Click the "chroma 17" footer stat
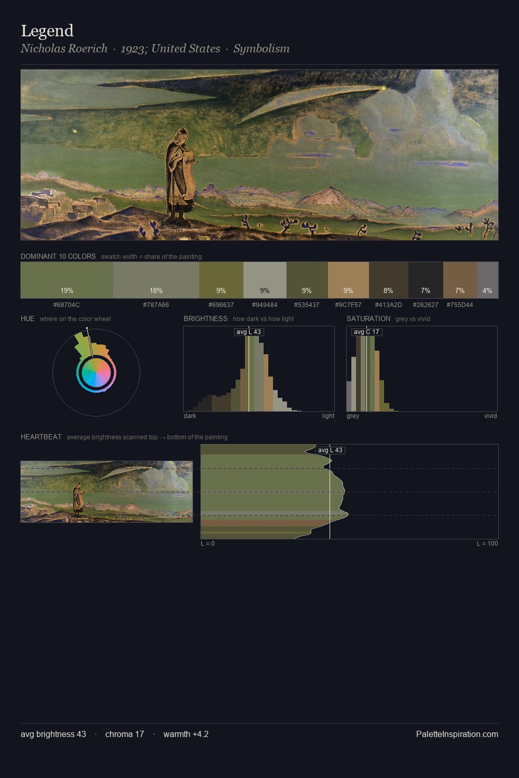519x778 pixels. pyautogui.click(x=125, y=734)
